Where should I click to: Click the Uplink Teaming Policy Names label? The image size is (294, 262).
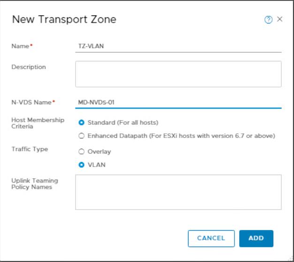tap(35, 184)
